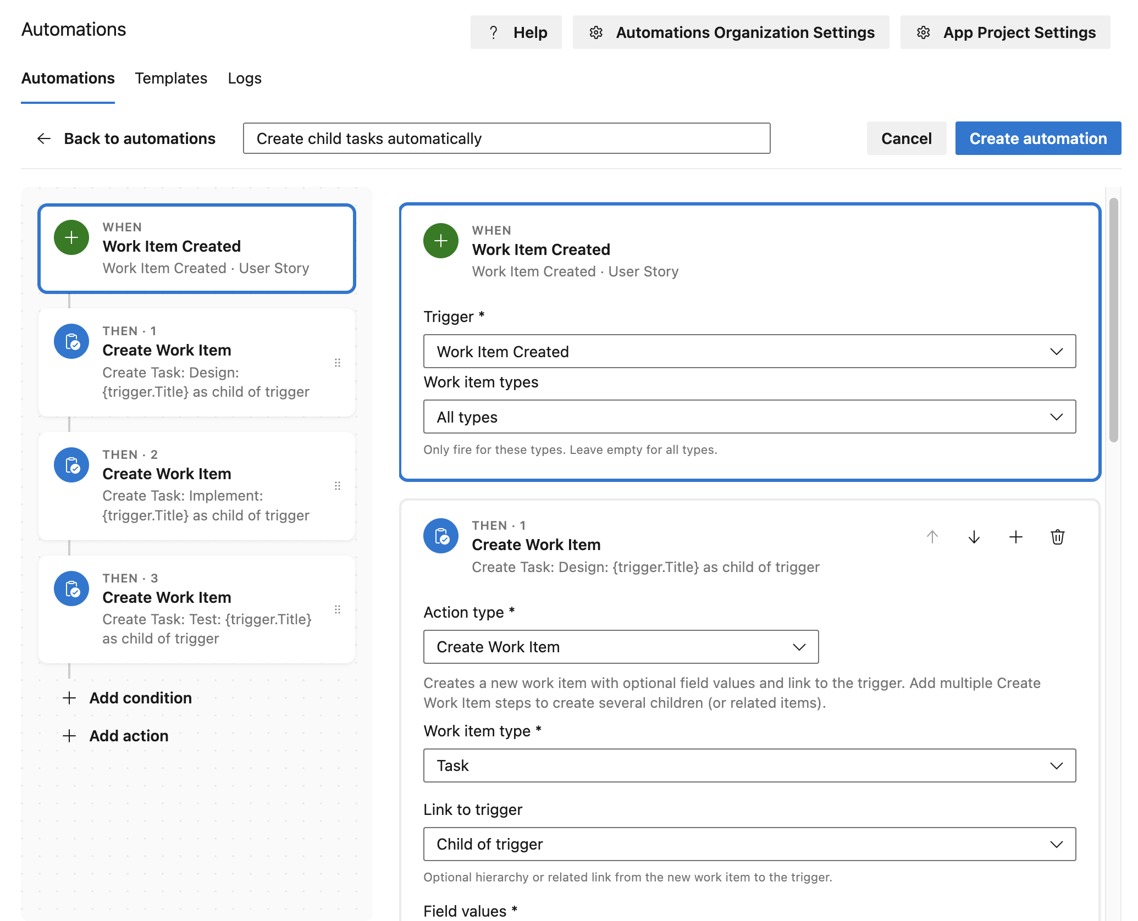
Task: Add a step after THEN 1 using plus icon
Action: pyautogui.click(x=1016, y=537)
